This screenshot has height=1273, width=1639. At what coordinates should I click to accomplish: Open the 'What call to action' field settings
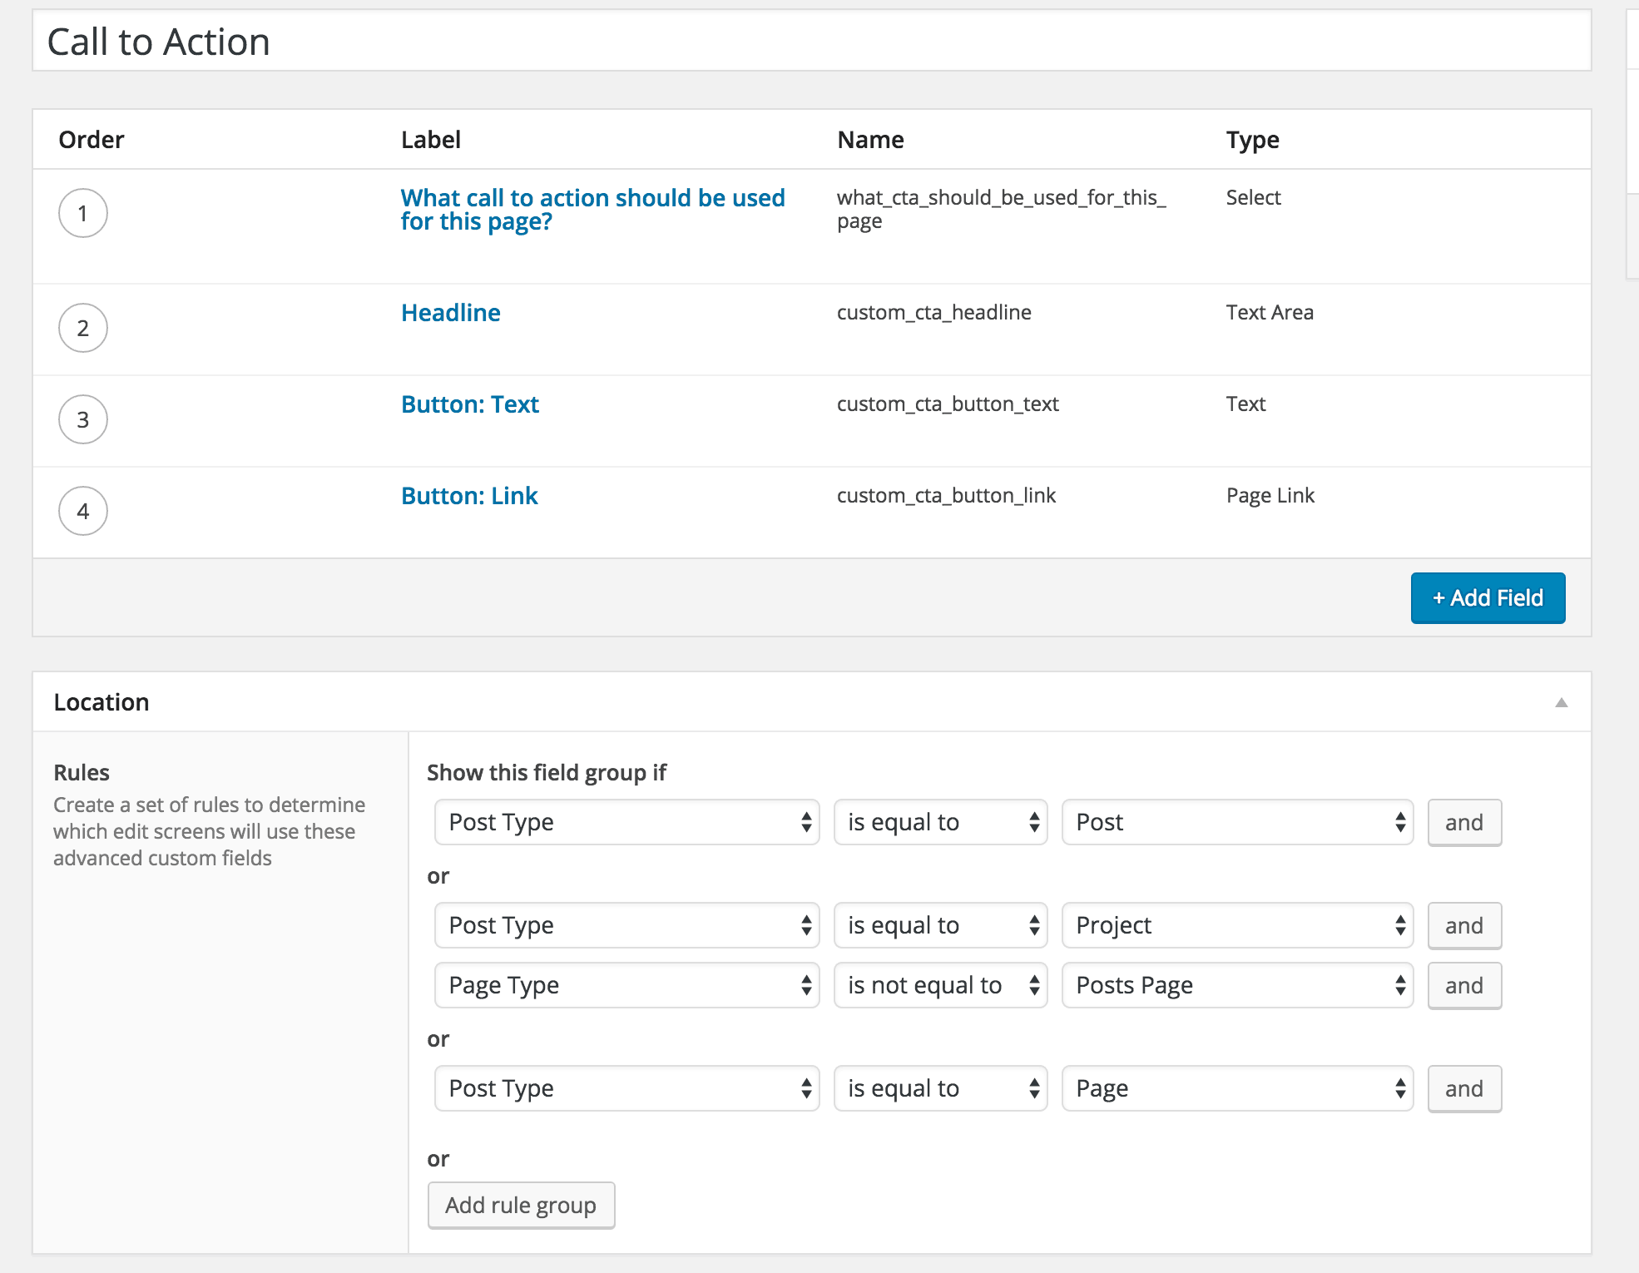point(592,209)
